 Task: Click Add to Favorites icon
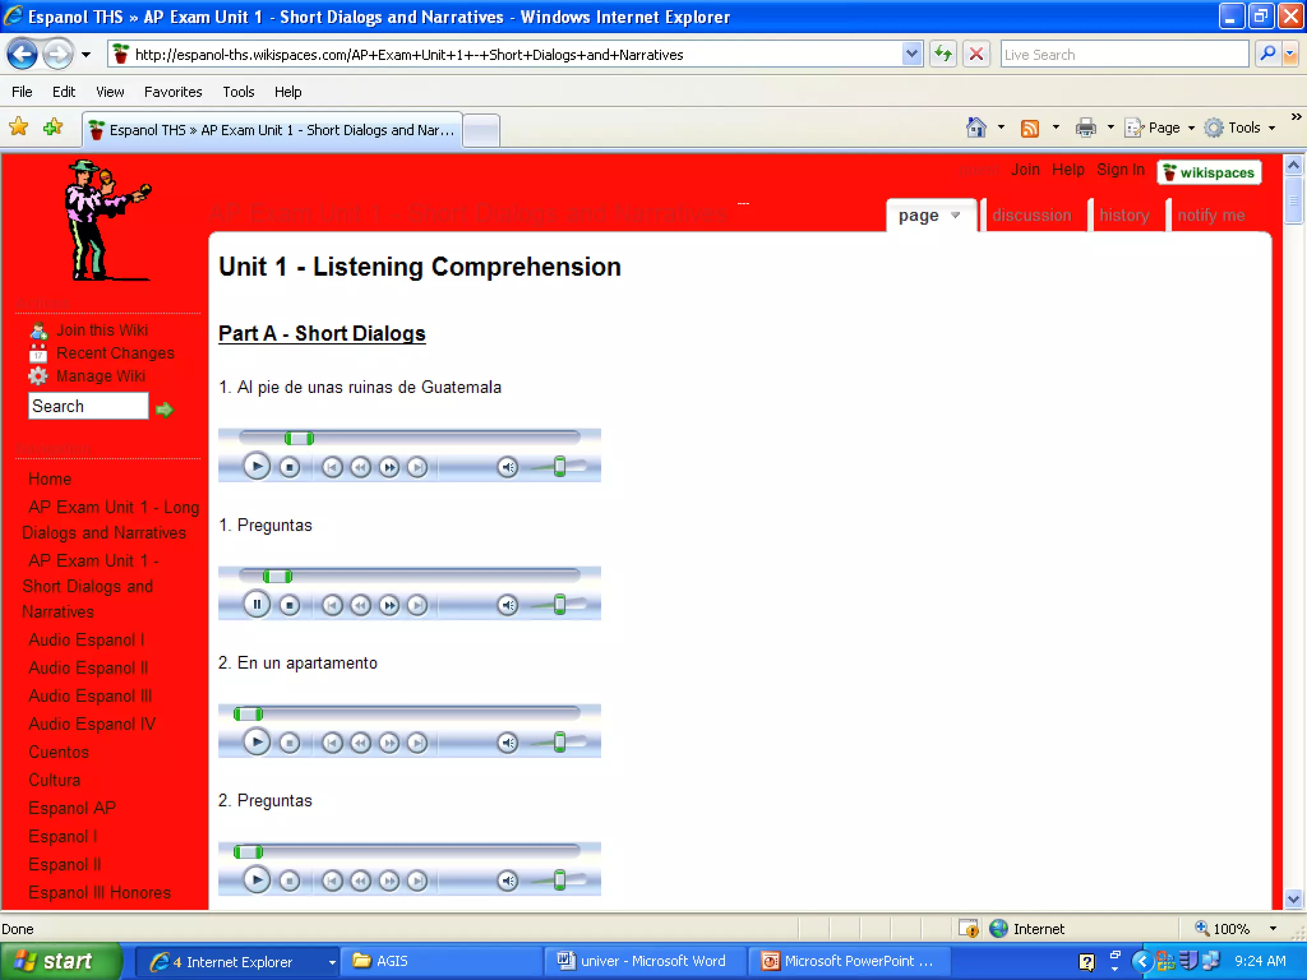point(53,127)
